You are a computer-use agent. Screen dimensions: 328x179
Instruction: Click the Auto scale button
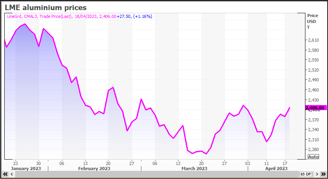313,156
